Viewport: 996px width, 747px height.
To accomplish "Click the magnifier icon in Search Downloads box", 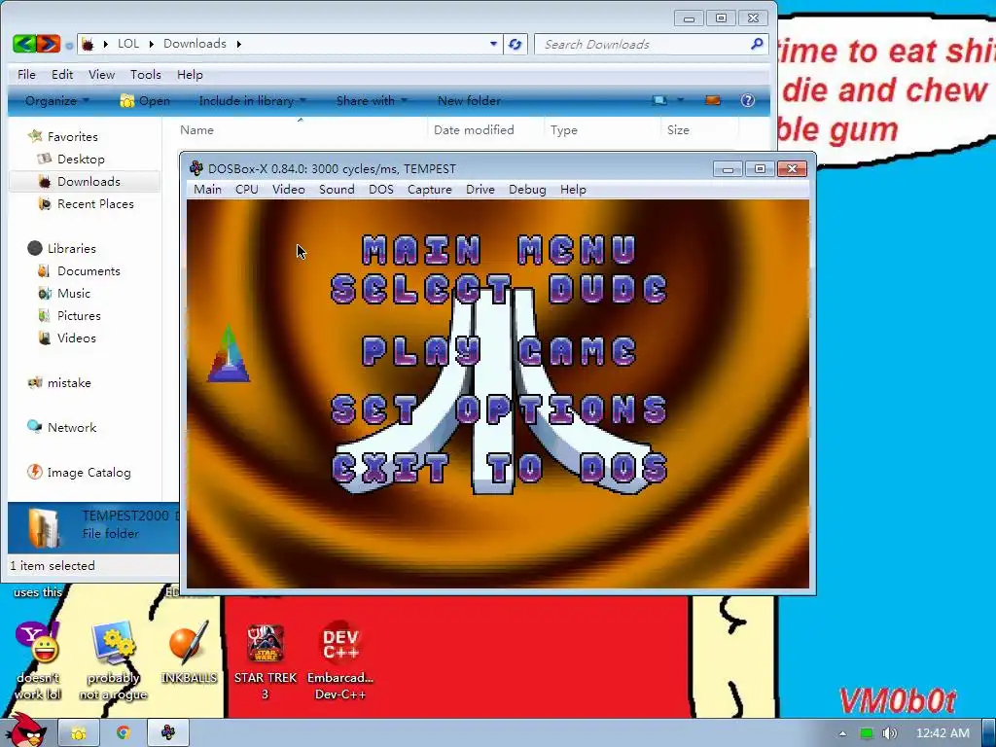I will click(x=757, y=44).
